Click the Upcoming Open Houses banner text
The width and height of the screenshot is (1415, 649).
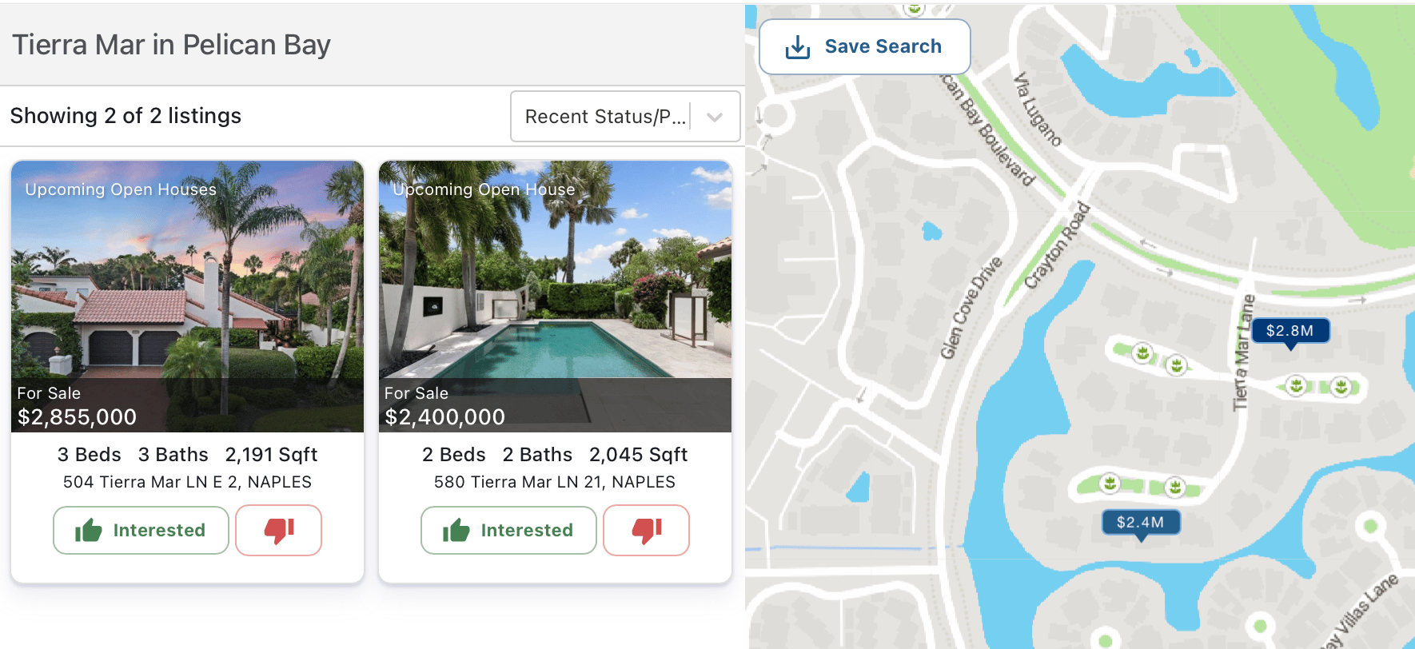tap(121, 189)
